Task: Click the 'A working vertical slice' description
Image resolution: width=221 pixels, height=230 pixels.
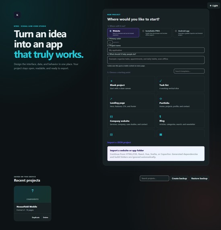Action: point(169,88)
